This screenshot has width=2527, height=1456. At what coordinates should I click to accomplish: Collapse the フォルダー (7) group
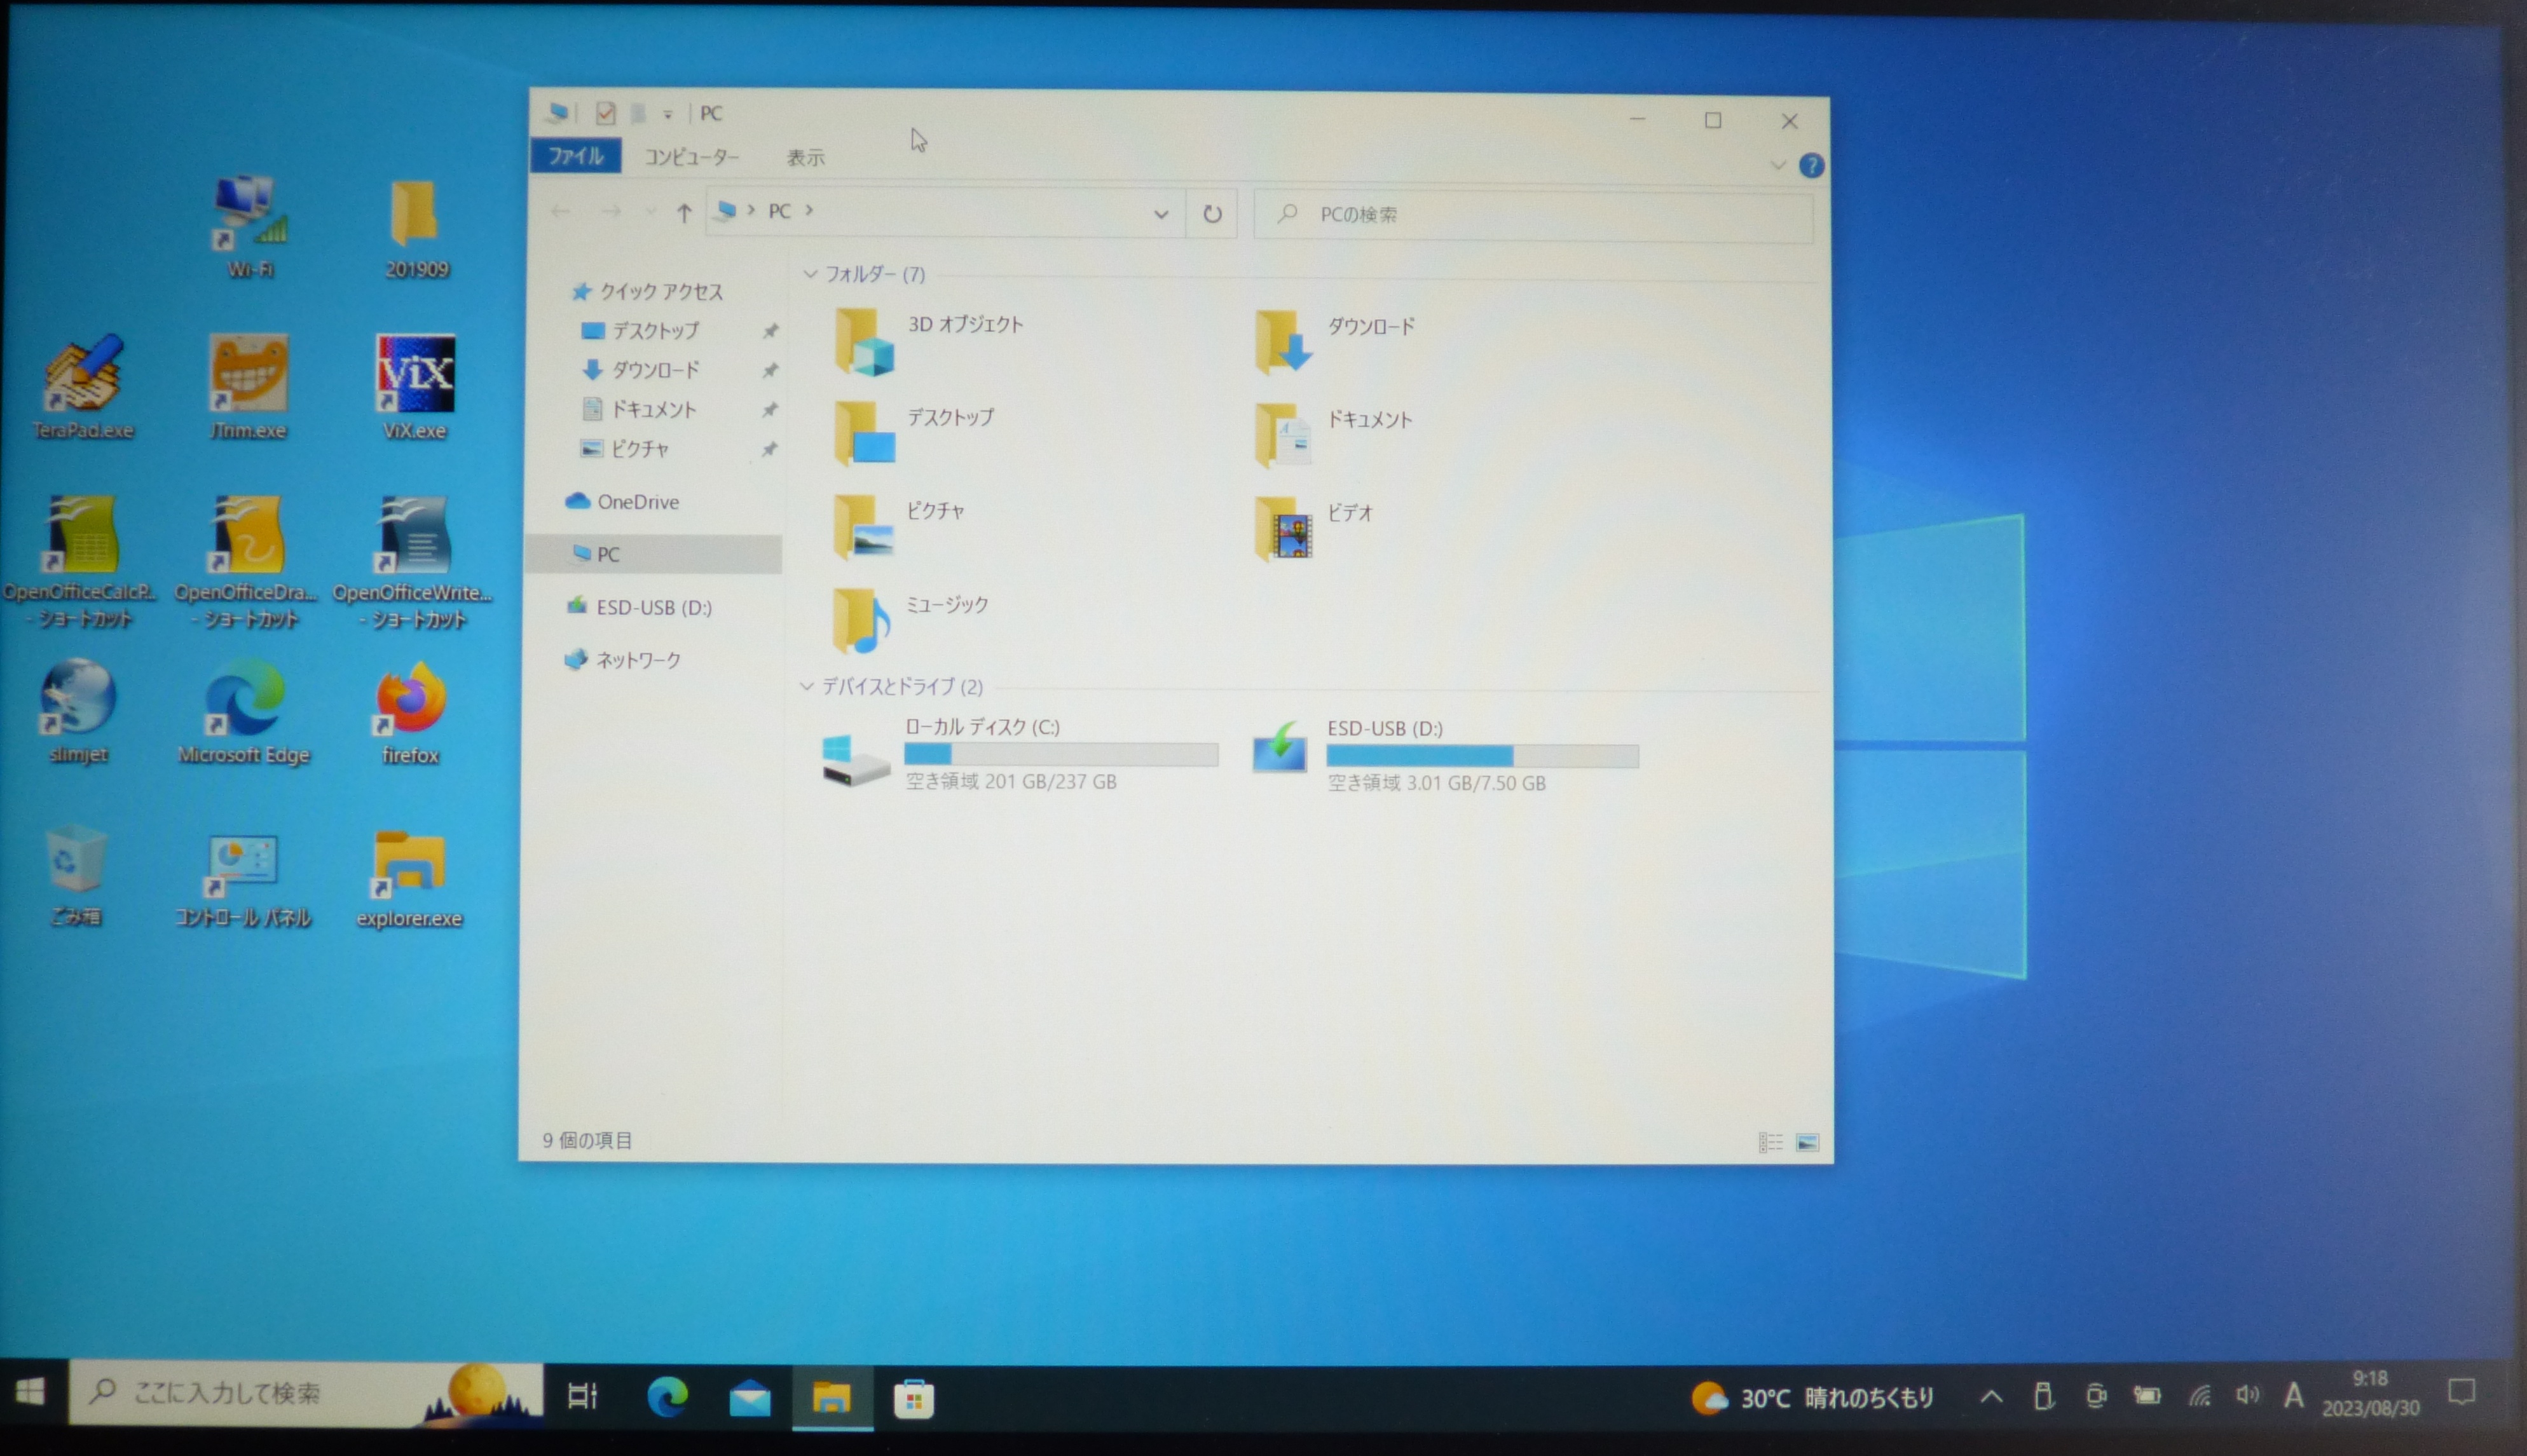(x=810, y=274)
